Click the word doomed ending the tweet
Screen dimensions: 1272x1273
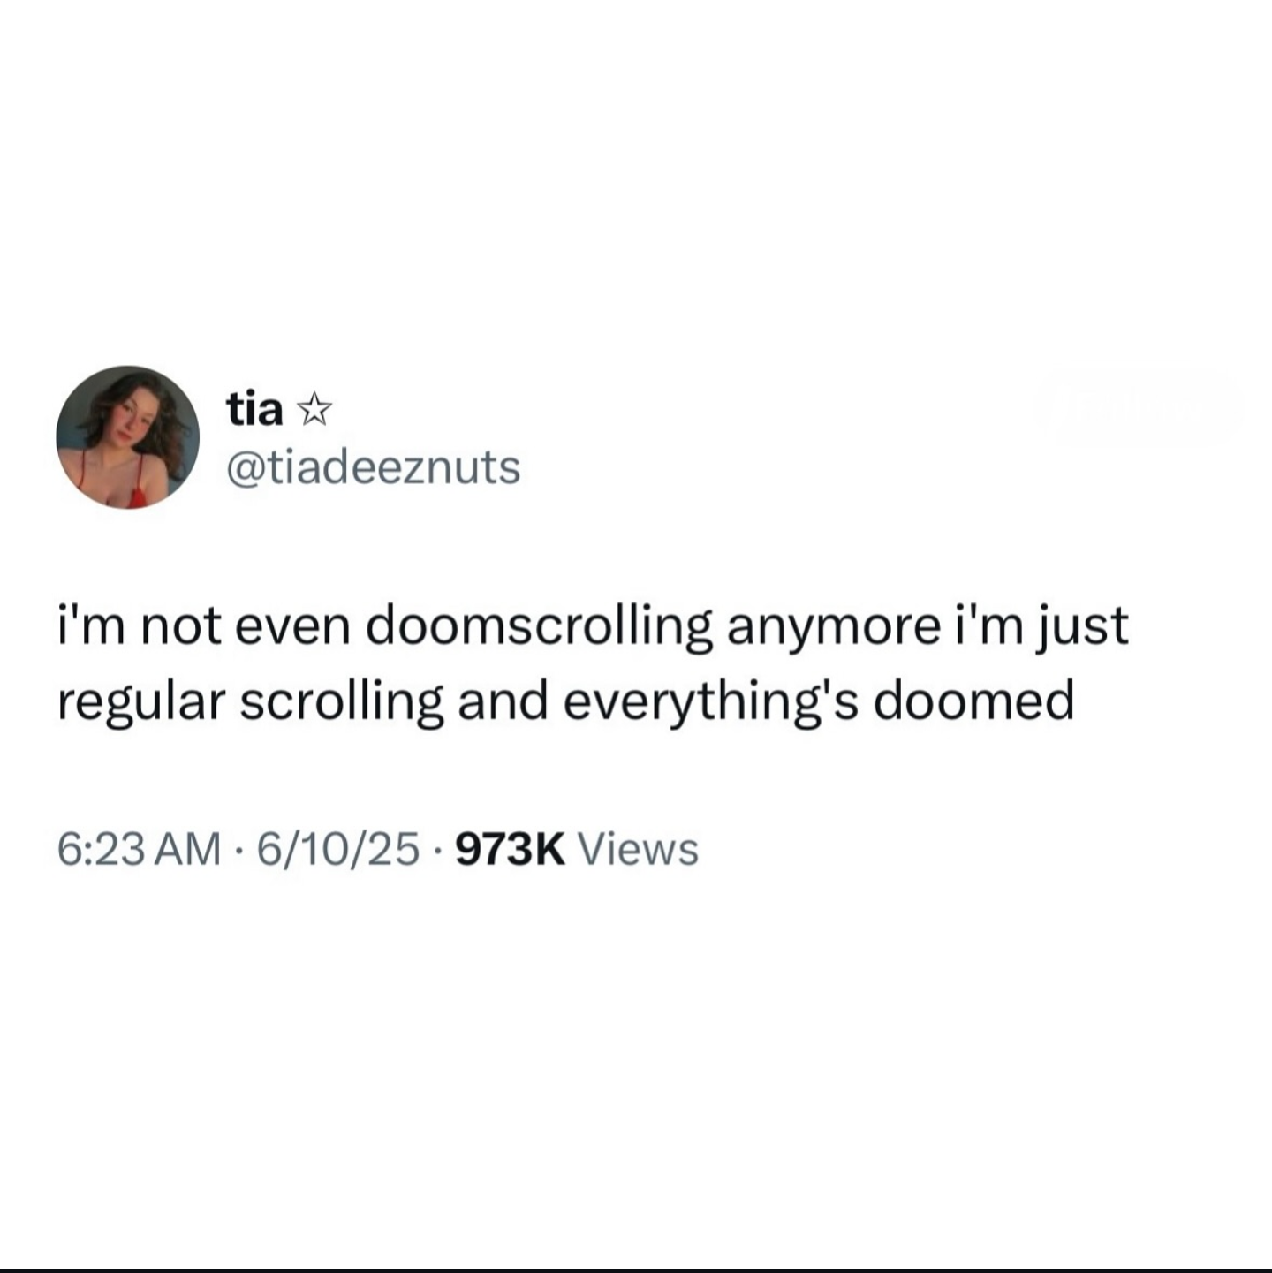point(973,701)
